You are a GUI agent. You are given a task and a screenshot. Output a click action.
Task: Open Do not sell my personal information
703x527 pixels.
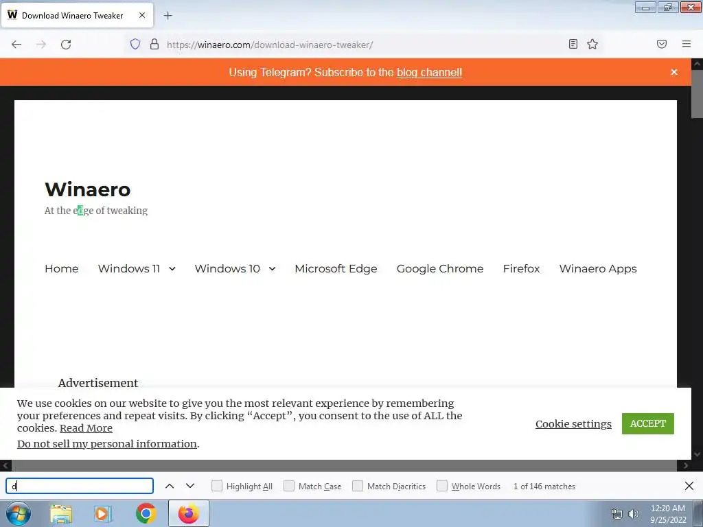click(106, 444)
